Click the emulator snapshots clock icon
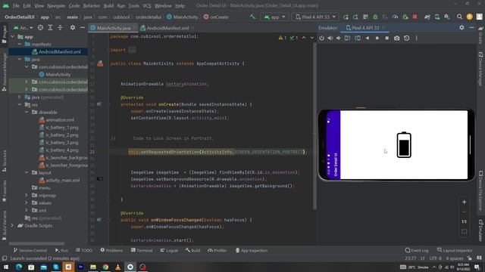This screenshot has height=272, width=485. (406, 39)
